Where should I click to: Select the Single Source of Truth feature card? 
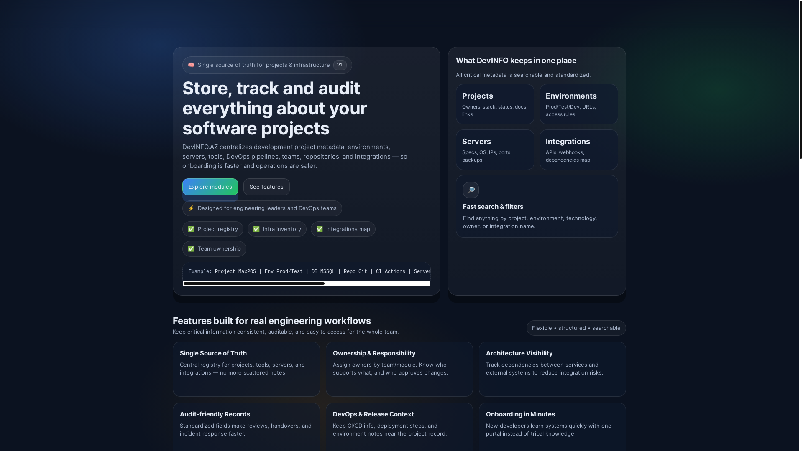246,369
